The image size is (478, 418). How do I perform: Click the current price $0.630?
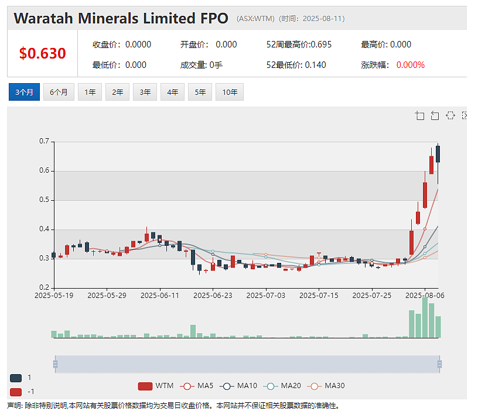pyautogui.click(x=42, y=53)
